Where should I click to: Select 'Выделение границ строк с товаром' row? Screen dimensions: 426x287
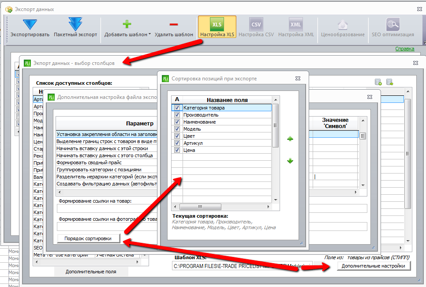tap(107, 141)
